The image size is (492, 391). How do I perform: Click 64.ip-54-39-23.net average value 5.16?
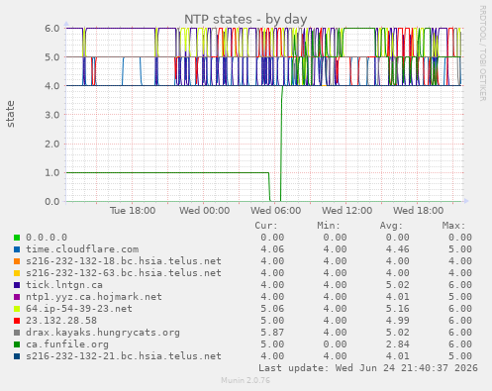coord(398,309)
